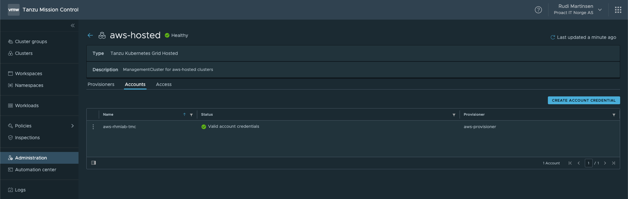The image size is (628, 199).
Task: Click the management cluster icon beside aws-hosted
Action: pyautogui.click(x=102, y=35)
